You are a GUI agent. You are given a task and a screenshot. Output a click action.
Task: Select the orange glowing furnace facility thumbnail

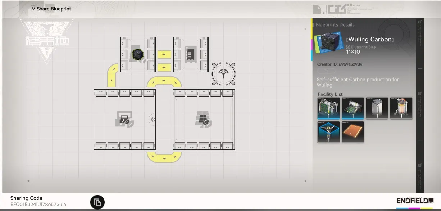pos(401,108)
